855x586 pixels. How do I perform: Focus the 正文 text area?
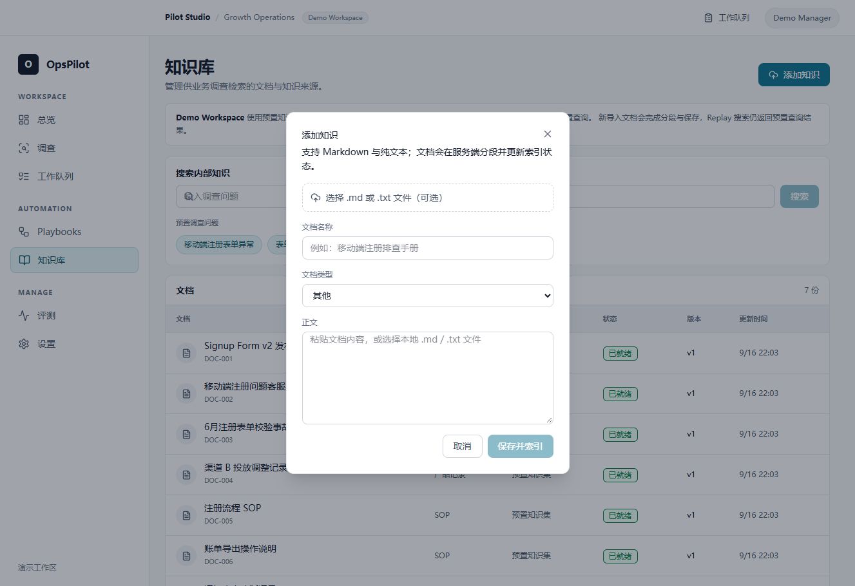tap(428, 378)
